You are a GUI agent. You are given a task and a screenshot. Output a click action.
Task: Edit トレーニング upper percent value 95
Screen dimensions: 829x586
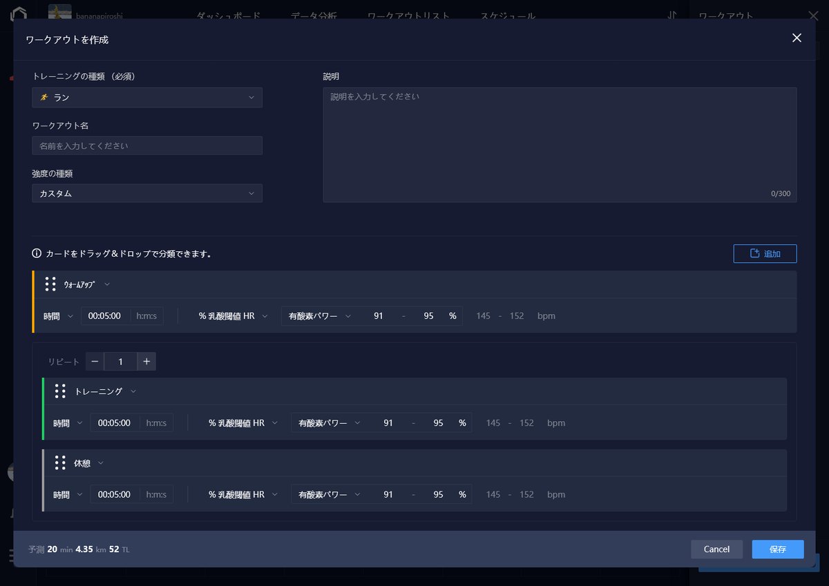(438, 423)
